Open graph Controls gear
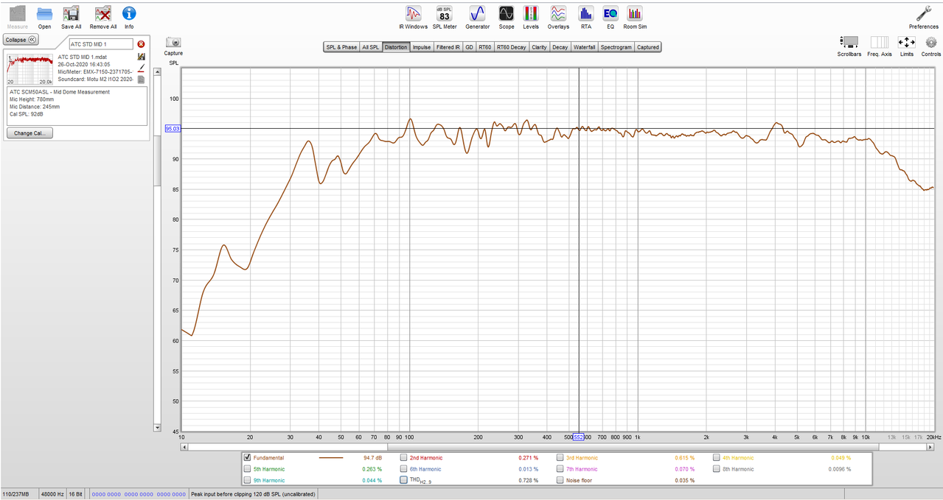Viewport: 943px width, 500px height. coord(931,43)
